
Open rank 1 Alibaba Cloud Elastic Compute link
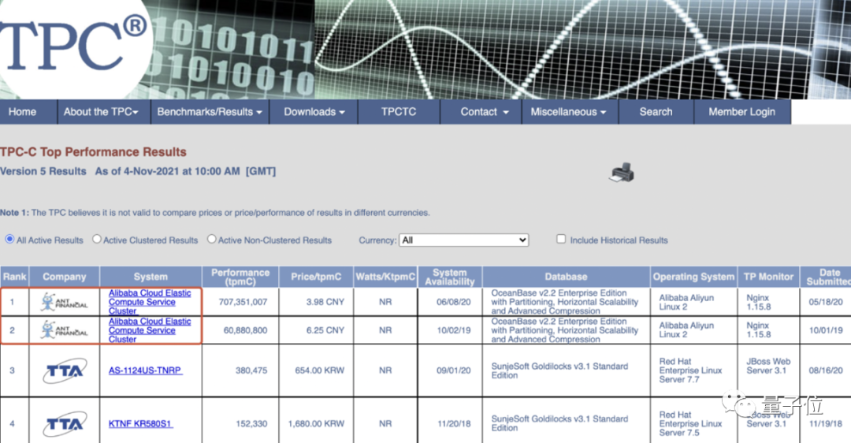[x=149, y=302]
